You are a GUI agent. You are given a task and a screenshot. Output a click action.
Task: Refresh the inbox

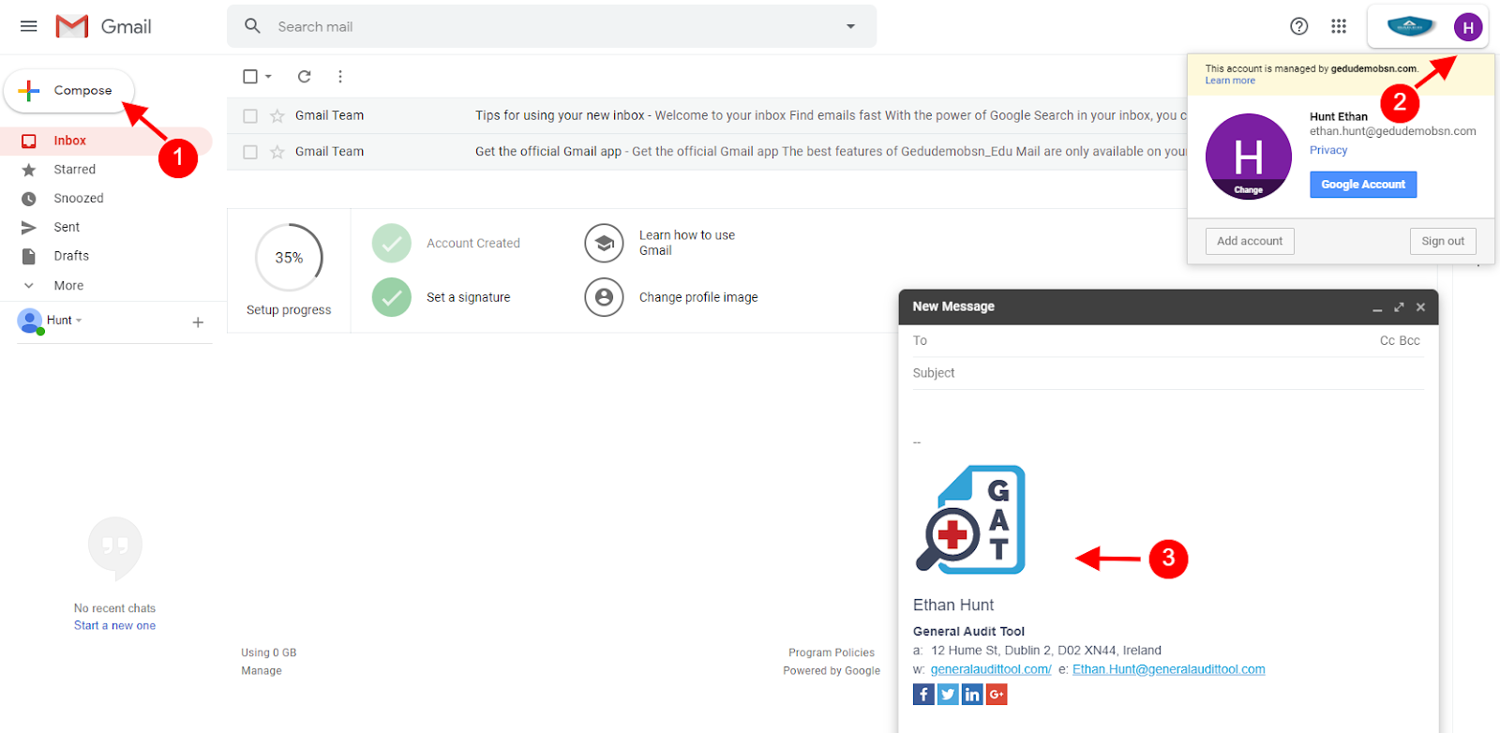(304, 77)
